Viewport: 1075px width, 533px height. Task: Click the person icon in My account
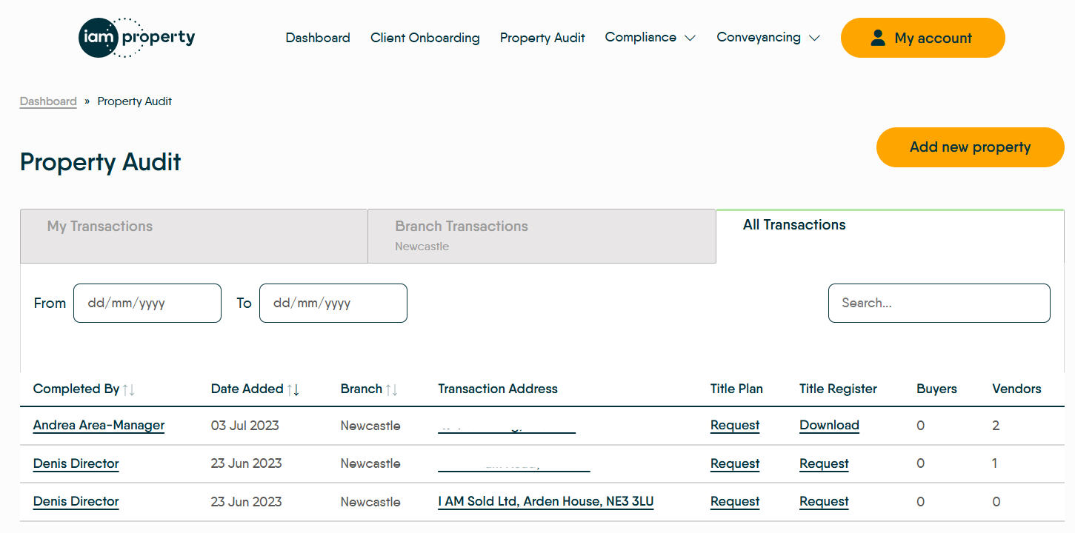879,37
